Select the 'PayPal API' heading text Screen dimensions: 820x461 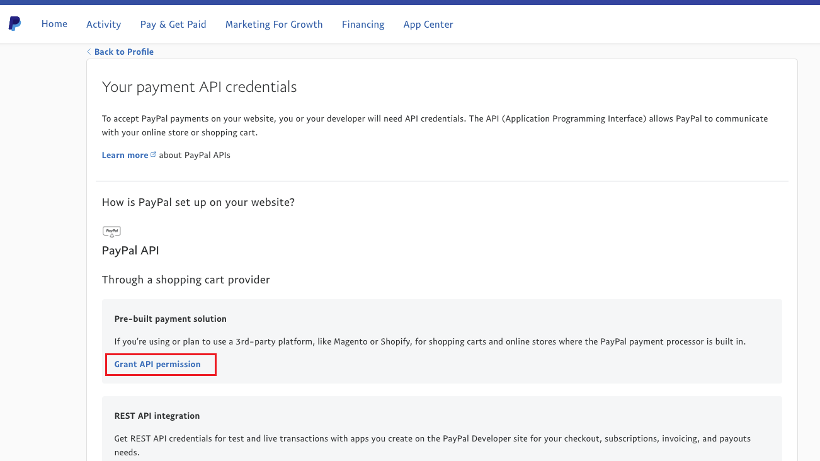pos(130,251)
